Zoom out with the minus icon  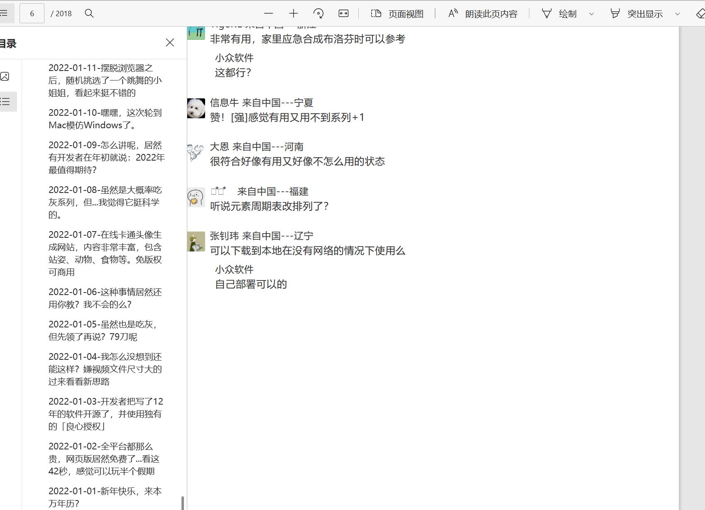[x=269, y=13]
